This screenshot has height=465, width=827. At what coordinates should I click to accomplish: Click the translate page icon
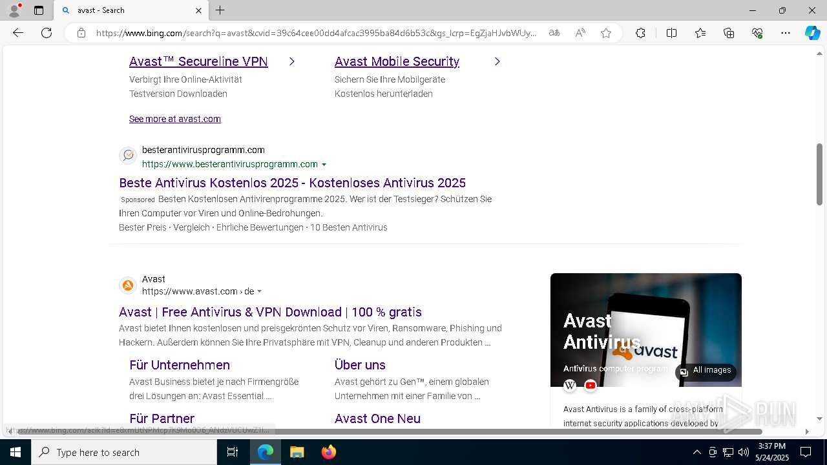coord(554,33)
